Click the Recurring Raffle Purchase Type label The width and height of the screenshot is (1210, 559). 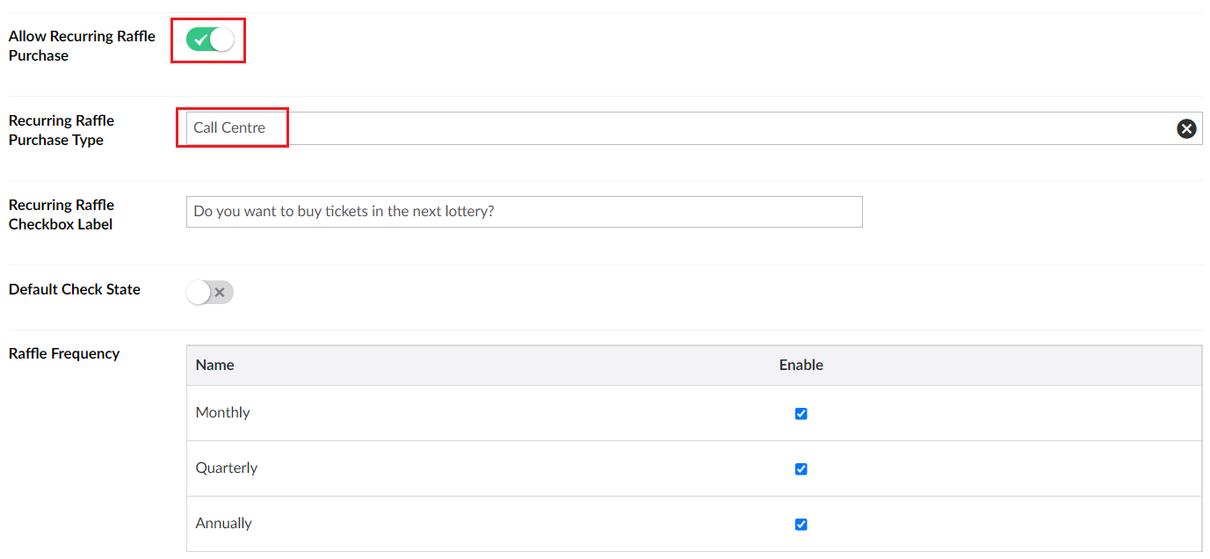tap(62, 130)
